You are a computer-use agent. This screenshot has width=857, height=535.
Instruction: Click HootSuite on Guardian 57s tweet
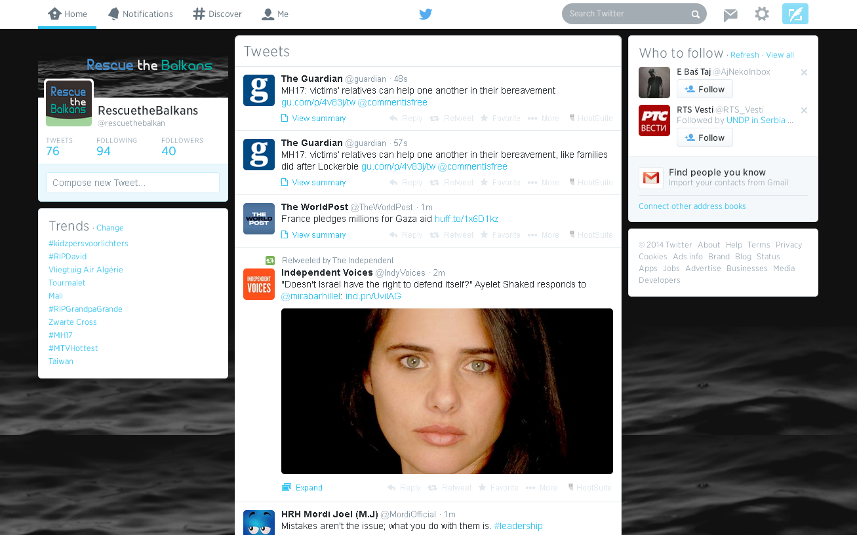(591, 183)
